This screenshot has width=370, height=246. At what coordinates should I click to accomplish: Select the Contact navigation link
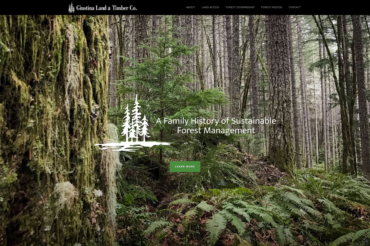click(295, 7)
